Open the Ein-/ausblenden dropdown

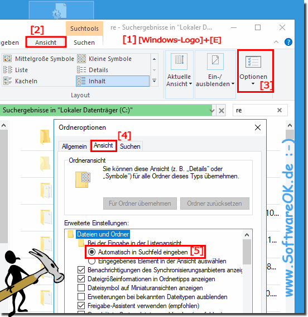point(215,74)
